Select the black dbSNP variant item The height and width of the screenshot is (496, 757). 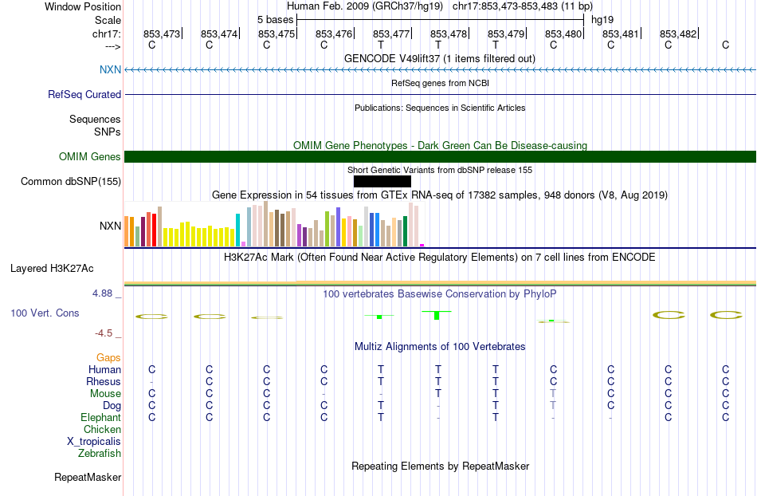(382, 182)
